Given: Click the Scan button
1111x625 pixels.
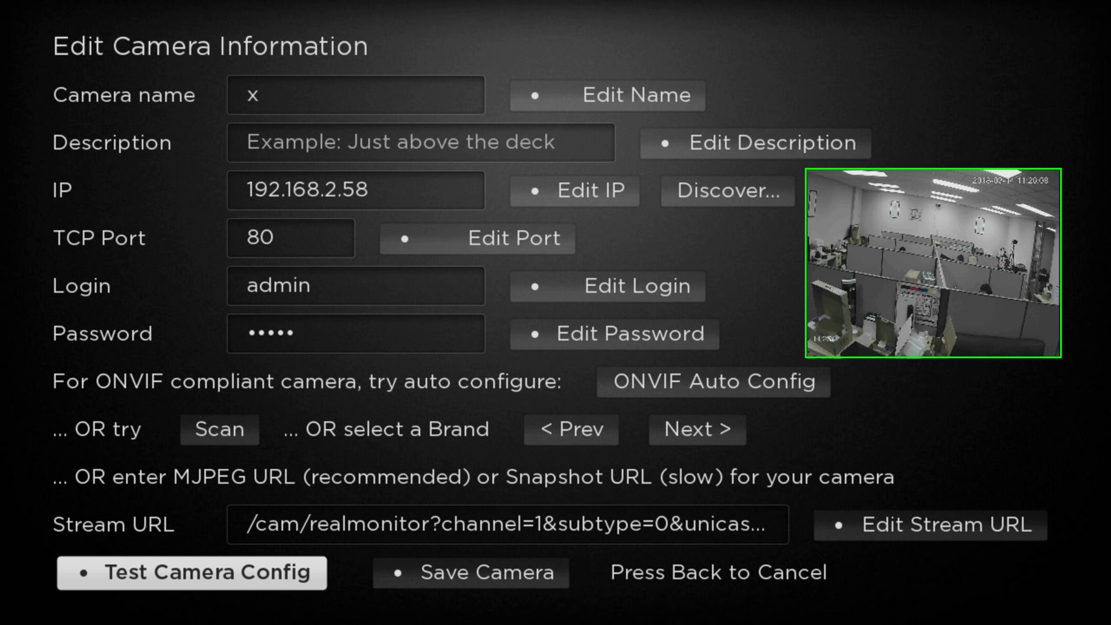Looking at the screenshot, I should pyautogui.click(x=219, y=429).
